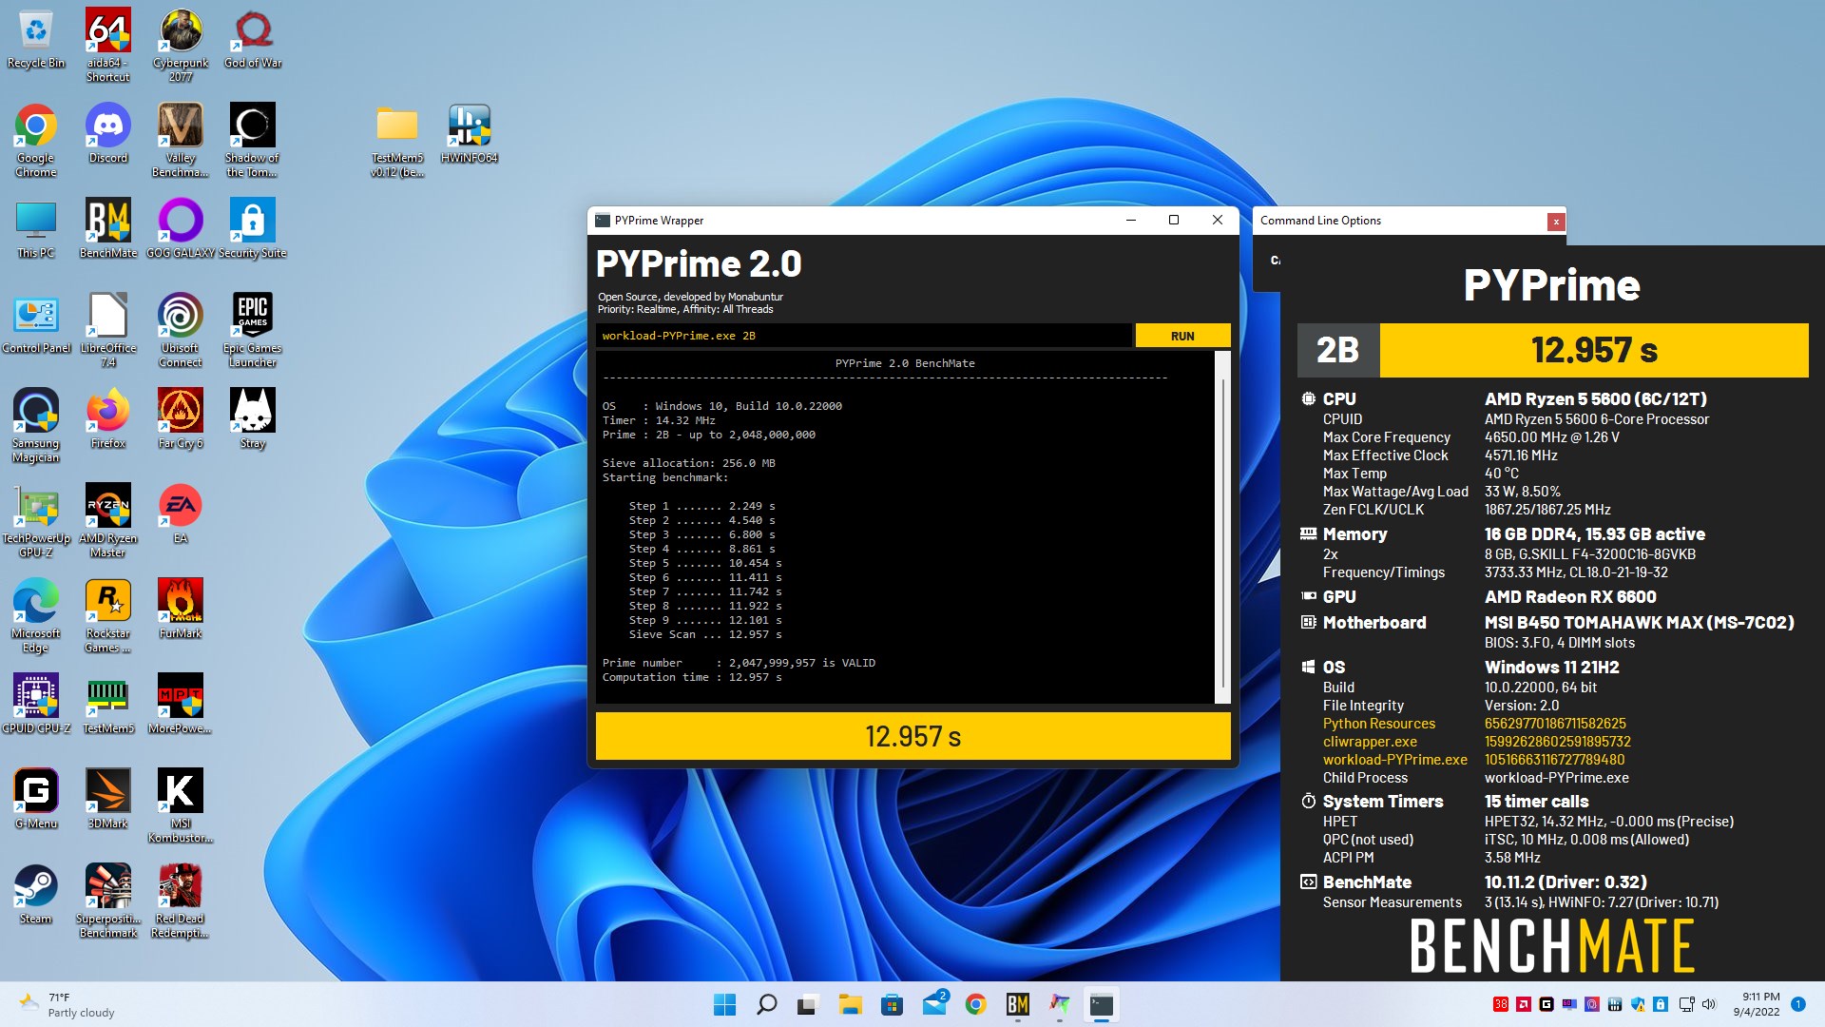Switch to BenchMate in the taskbar
The image size is (1825, 1027).
(1017, 1004)
